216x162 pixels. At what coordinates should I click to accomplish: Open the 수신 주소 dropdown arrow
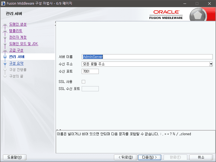coord(211,64)
